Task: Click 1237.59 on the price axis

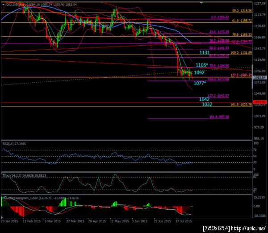Action: tap(260, 4)
